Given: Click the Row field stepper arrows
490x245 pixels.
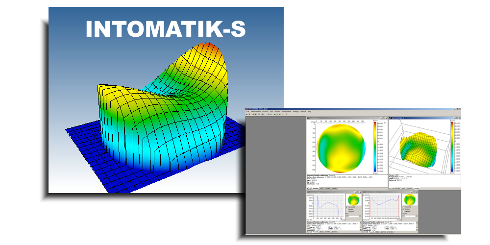Looking at the screenshot, I should [360, 216].
